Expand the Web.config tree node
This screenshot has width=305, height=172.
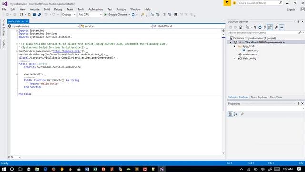tap(234, 58)
